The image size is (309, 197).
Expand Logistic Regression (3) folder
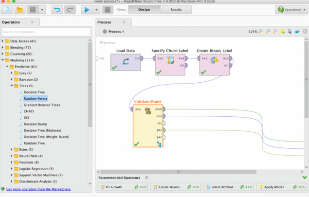[x=11, y=169]
